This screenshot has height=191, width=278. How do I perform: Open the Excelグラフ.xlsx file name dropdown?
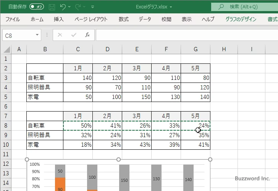point(171,7)
